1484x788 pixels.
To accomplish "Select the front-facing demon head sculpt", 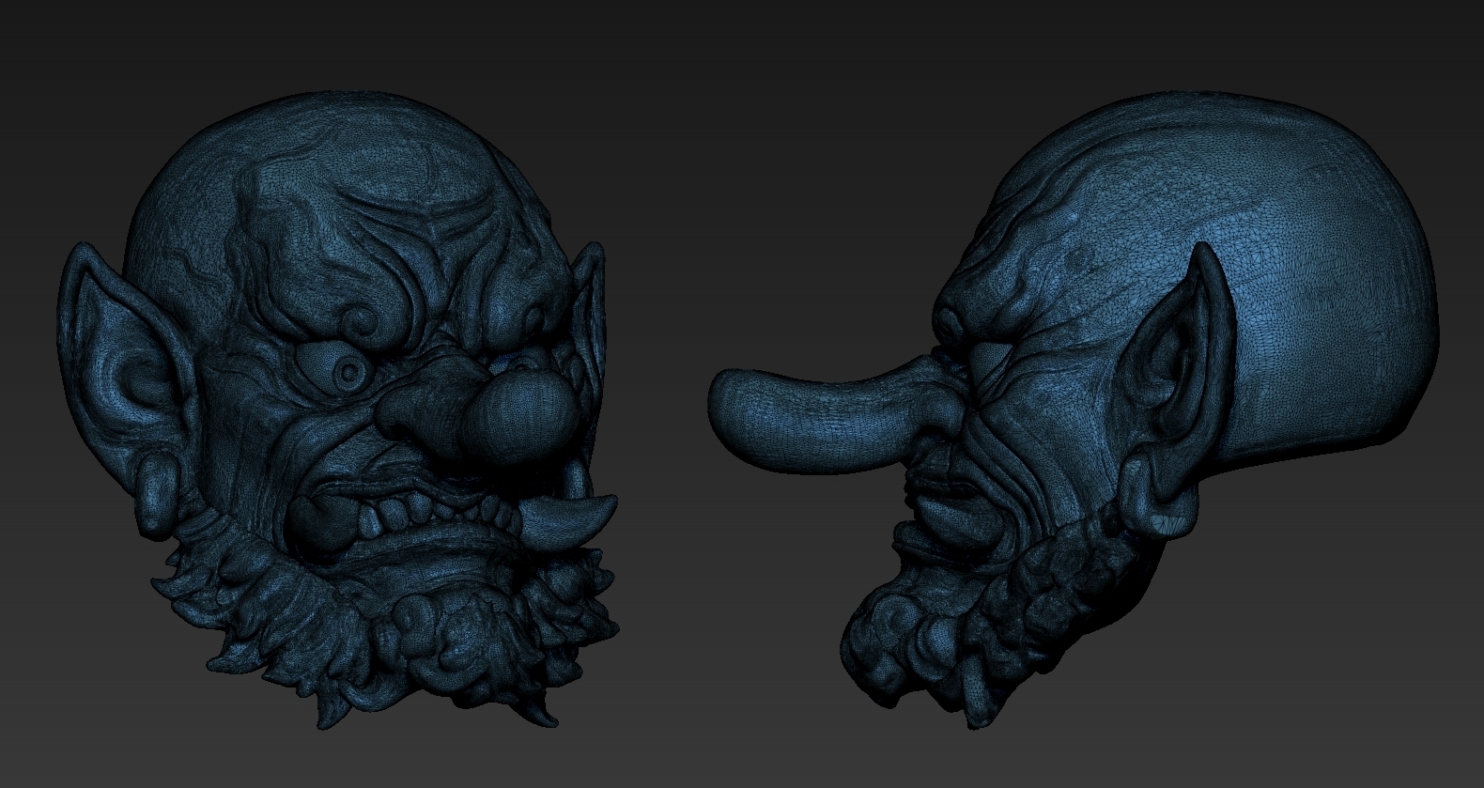I will point(338,409).
